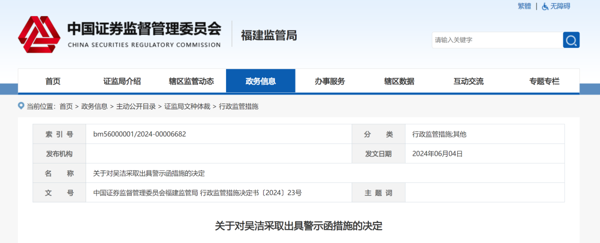
Task: Click the 名称 label cell
Action: pos(59,173)
